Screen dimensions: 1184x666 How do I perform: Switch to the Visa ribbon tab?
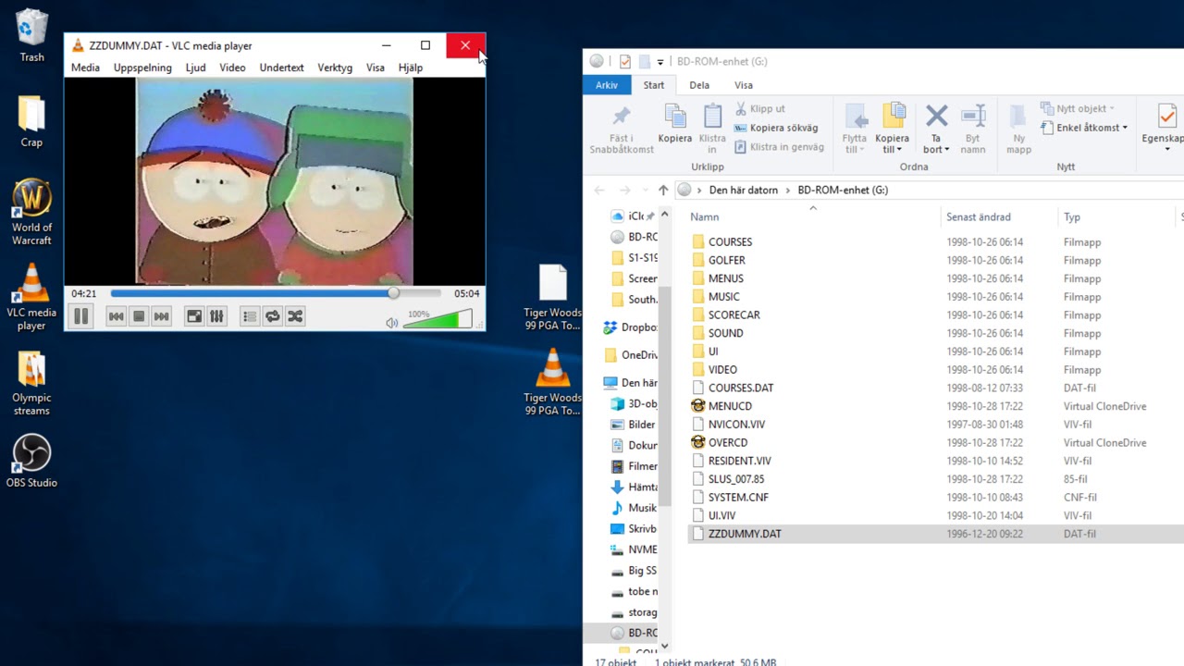pyautogui.click(x=744, y=85)
